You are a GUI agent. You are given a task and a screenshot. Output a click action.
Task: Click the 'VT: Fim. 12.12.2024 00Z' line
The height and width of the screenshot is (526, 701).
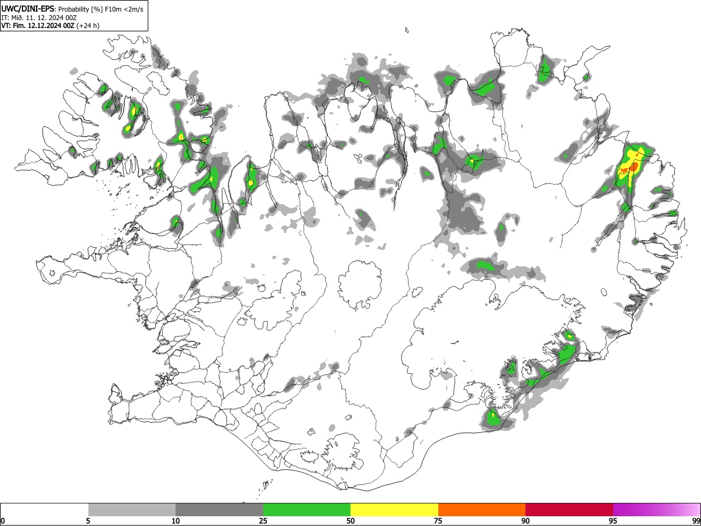point(38,26)
